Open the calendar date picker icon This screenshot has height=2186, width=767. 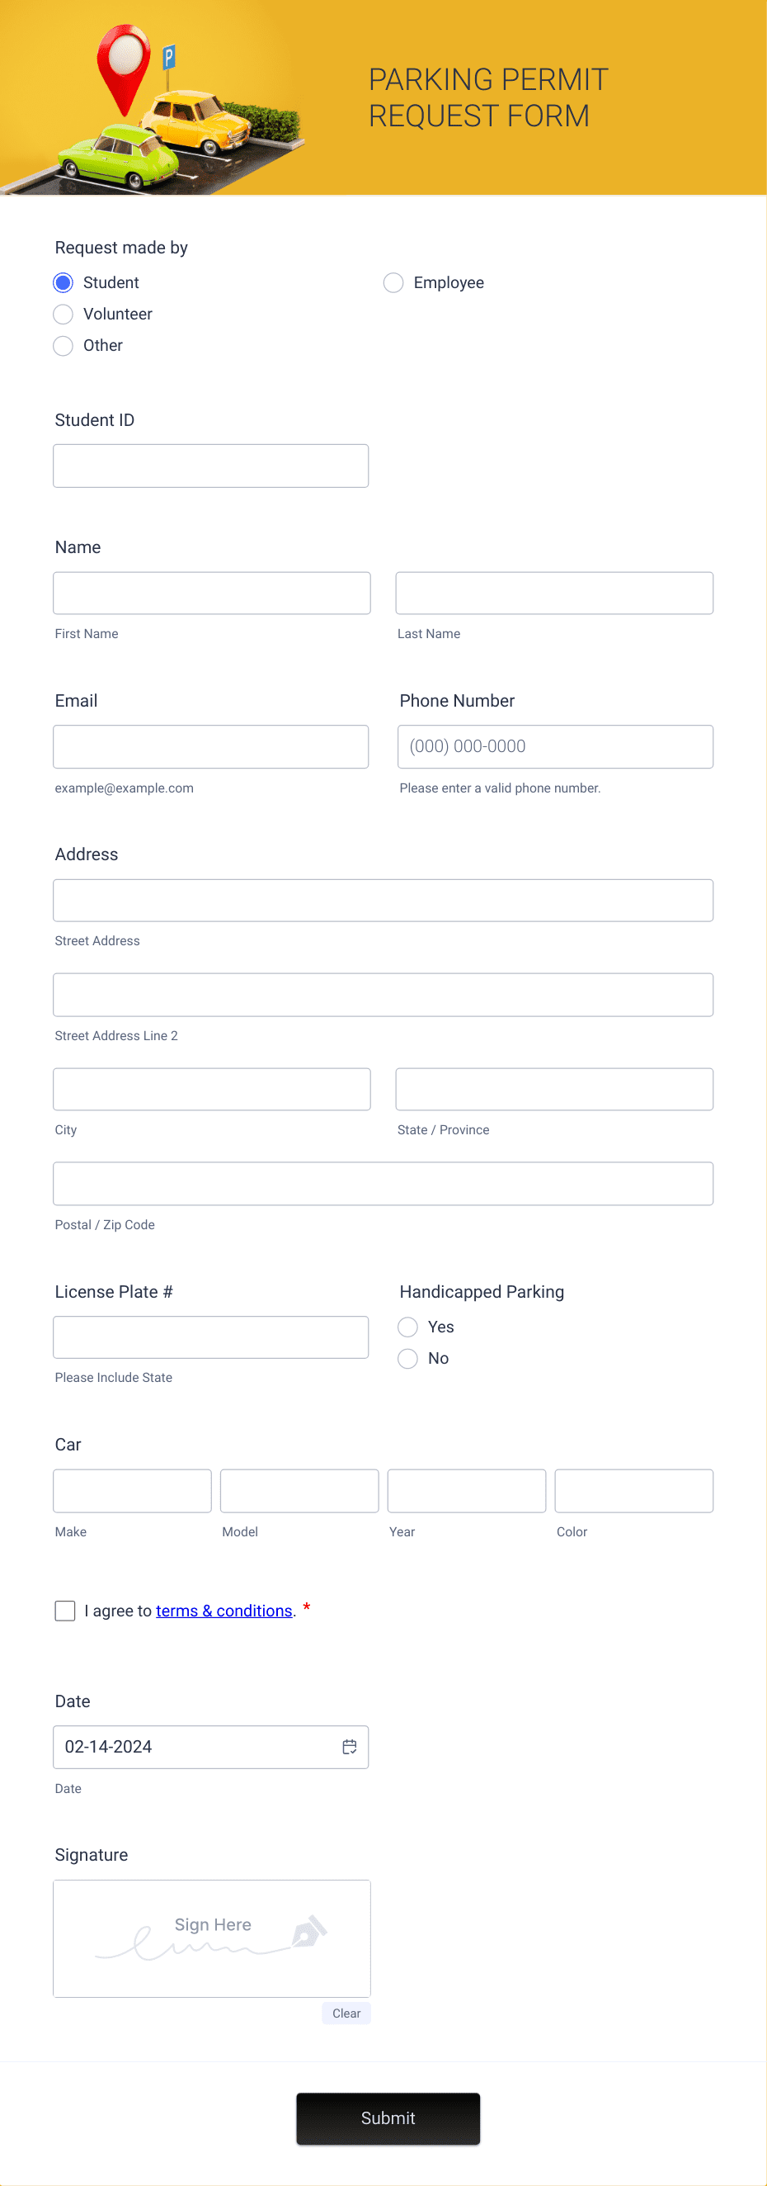pyautogui.click(x=349, y=1747)
